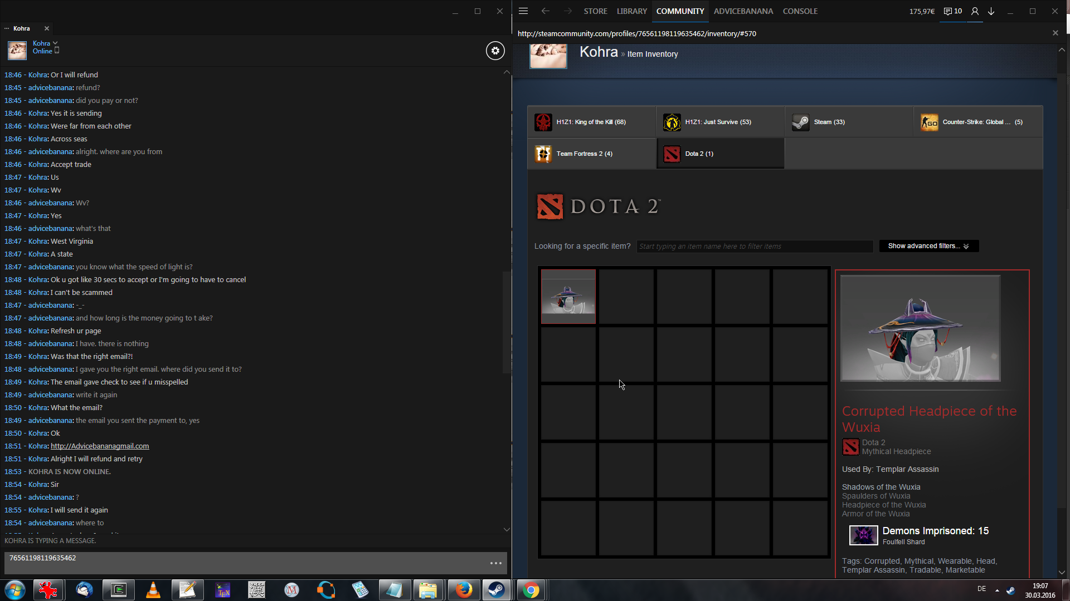1070x601 pixels.
Task: Open the COMMUNITY menu
Action: 680,11
